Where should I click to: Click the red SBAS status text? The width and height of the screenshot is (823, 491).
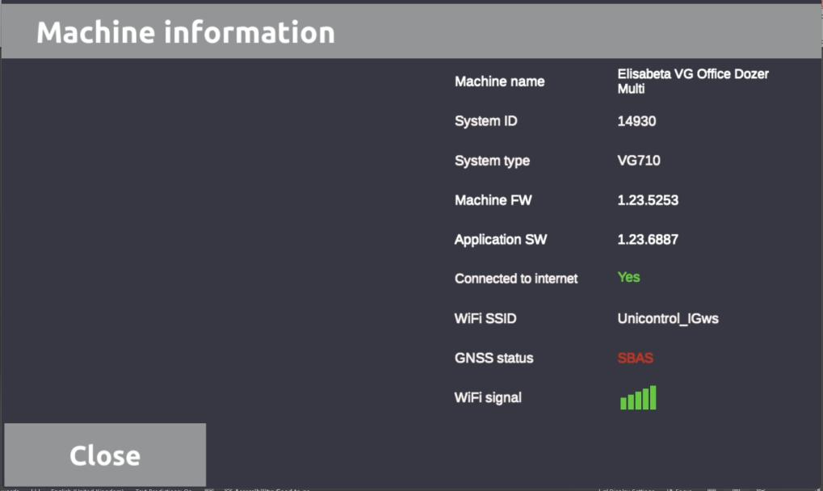(636, 358)
